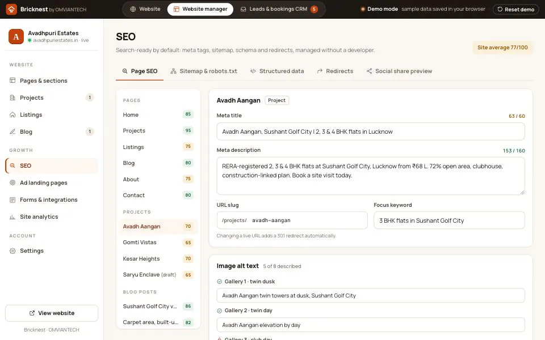This screenshot has width=545, height=340.
Task: Click the URL slug field avadh-aangan
Action: (292, 220)
